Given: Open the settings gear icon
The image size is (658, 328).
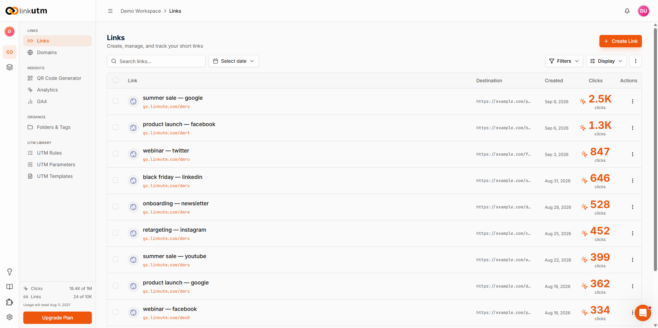Looking at the screenshot, I should tap(10, 317).
